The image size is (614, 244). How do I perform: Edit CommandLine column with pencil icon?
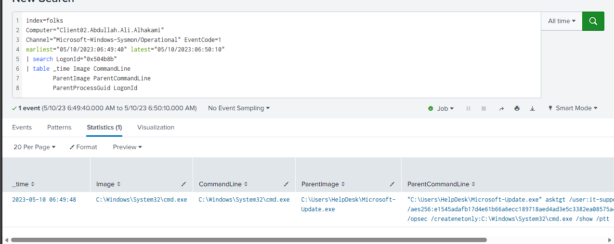(286, 184)
